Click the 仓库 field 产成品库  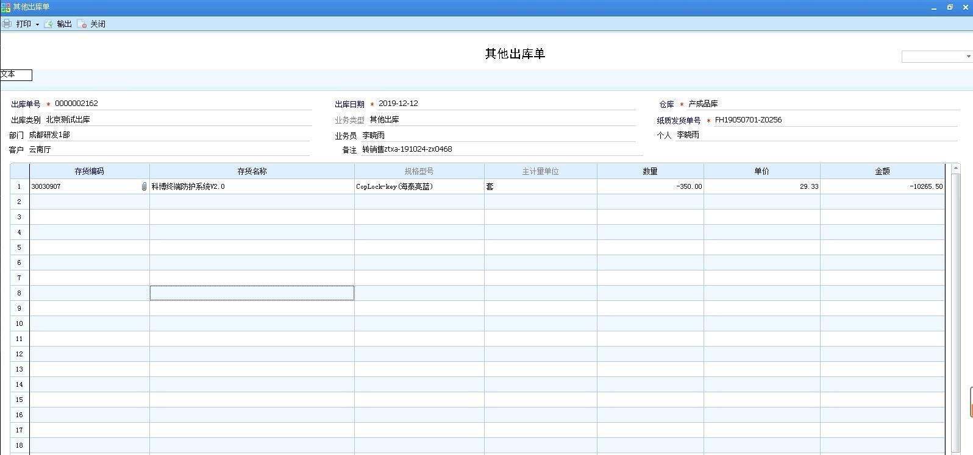pyautogui.click(x=823, y=104)
